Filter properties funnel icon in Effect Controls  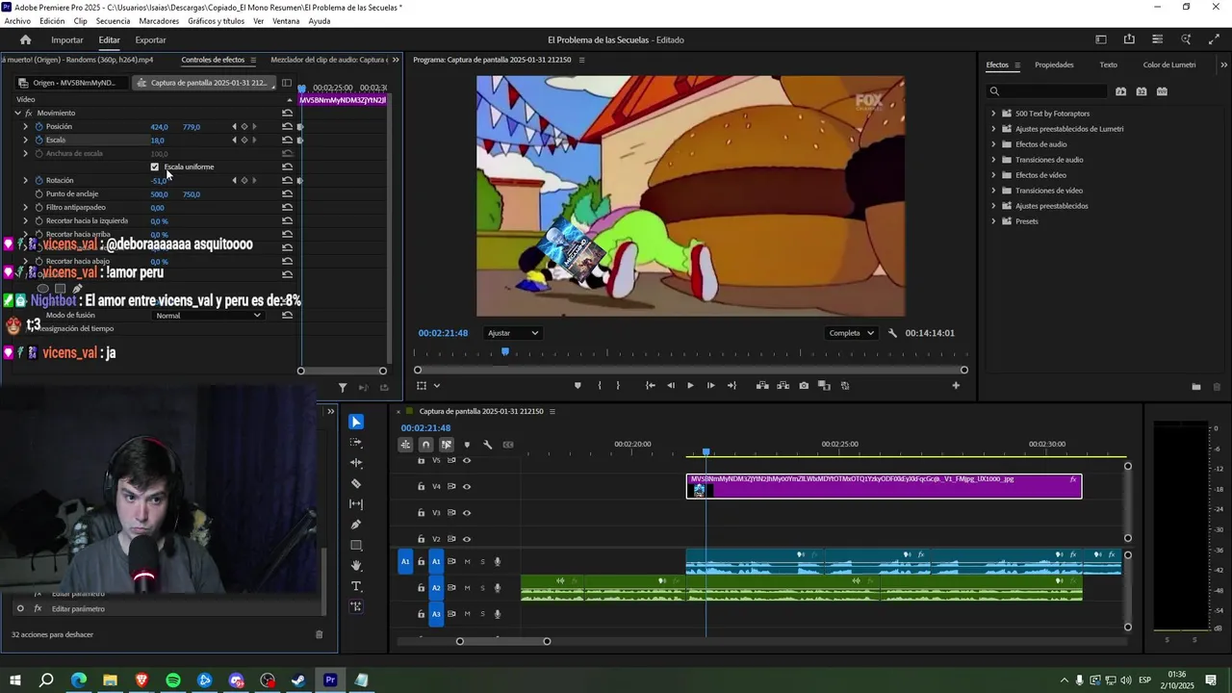343,388
